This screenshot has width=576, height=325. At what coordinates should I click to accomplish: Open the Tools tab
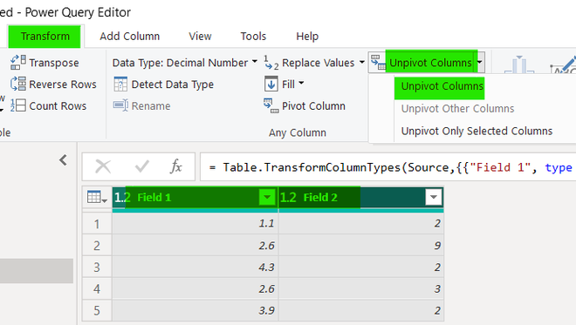click(x=253, y=37)
